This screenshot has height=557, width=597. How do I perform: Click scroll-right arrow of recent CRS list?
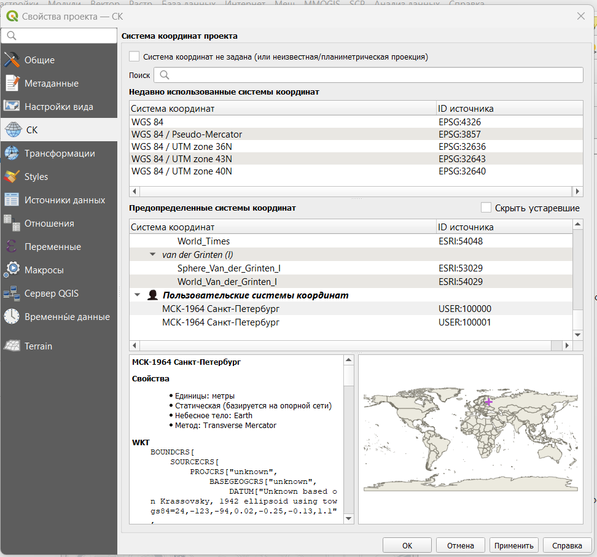point(577,191)
